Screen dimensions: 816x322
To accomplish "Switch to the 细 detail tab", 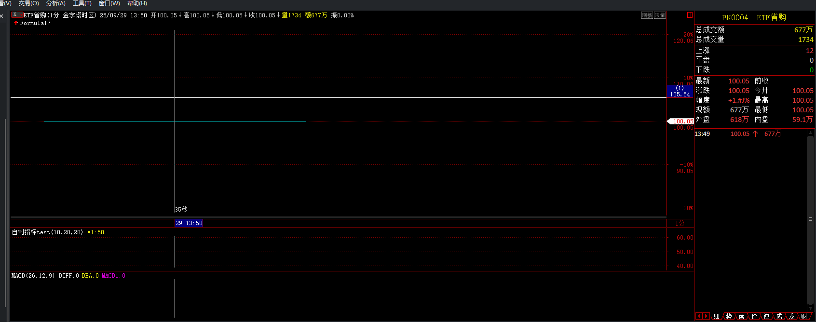I will pos(717,316).
